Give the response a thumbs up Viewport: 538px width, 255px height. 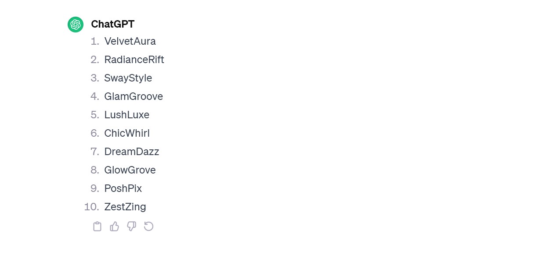click(x=114, y=227)
